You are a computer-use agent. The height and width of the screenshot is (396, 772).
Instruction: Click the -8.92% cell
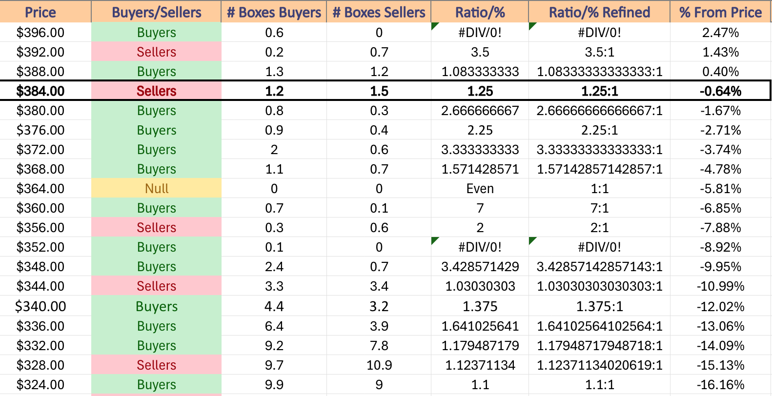pyautogui.click(x=720, y=247)
